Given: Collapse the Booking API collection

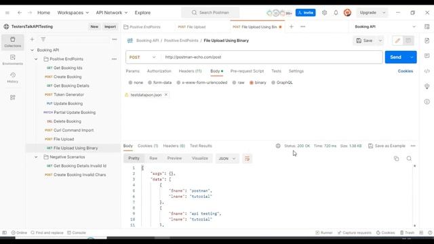Looking at the screenshot, I should point(32,50).
